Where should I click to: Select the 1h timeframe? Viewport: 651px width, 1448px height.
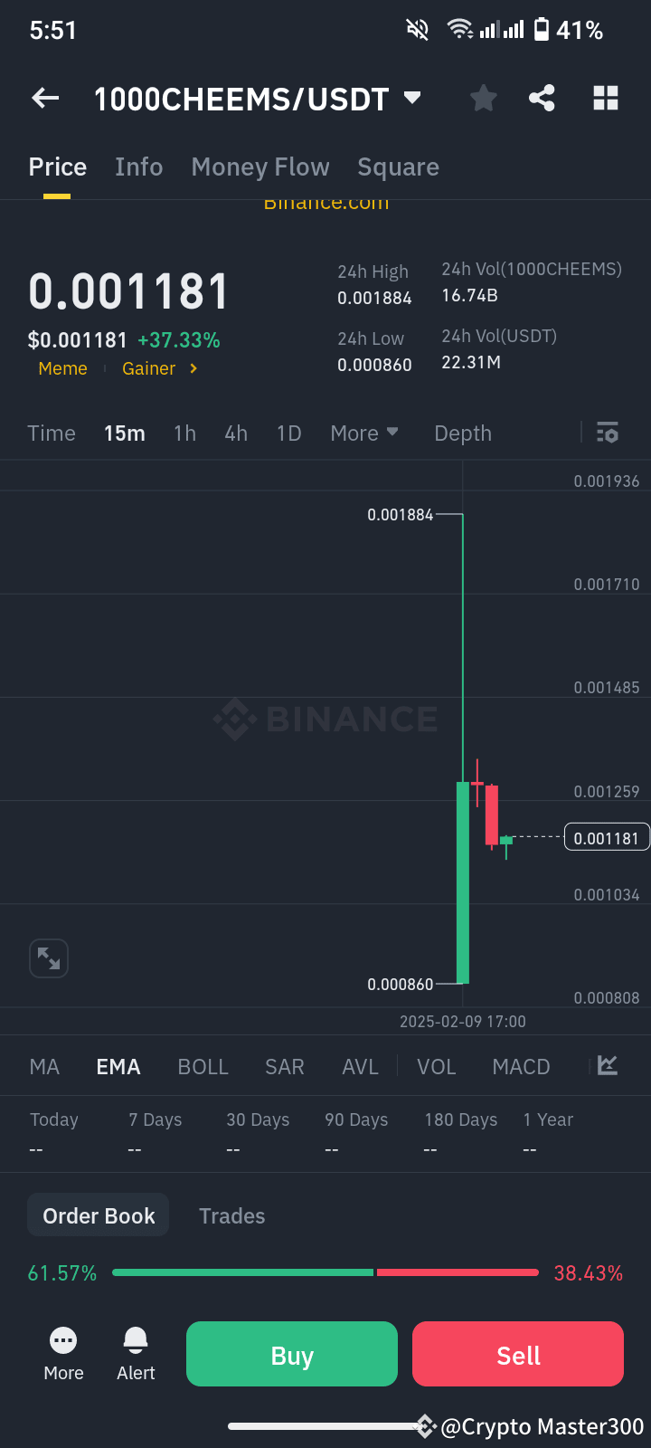[184, 433]
